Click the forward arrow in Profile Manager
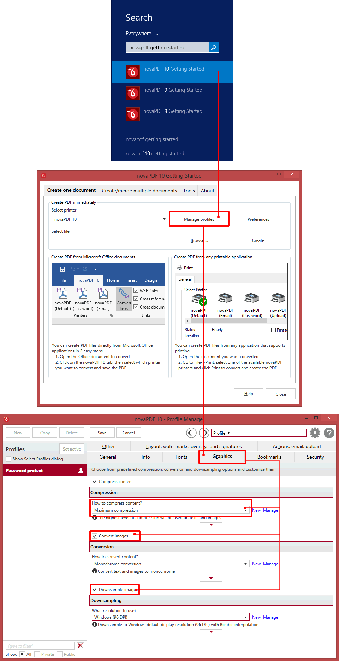This screenshot has width=339, height=661. pyautogui.click(x=204, y=433)
